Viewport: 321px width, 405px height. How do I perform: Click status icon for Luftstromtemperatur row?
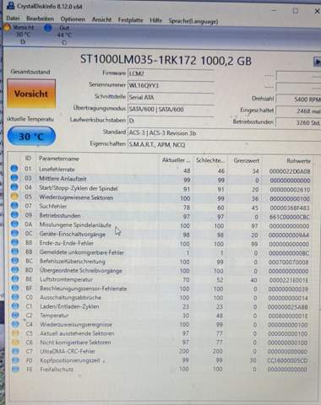point(15,278)
